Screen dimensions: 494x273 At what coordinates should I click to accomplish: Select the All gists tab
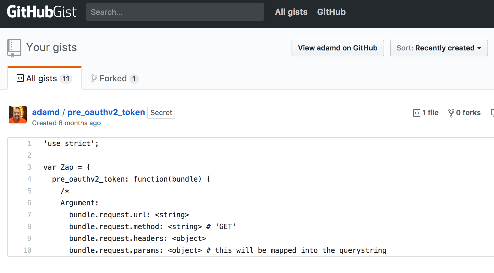pyautogui.click(x=45, y=78)
